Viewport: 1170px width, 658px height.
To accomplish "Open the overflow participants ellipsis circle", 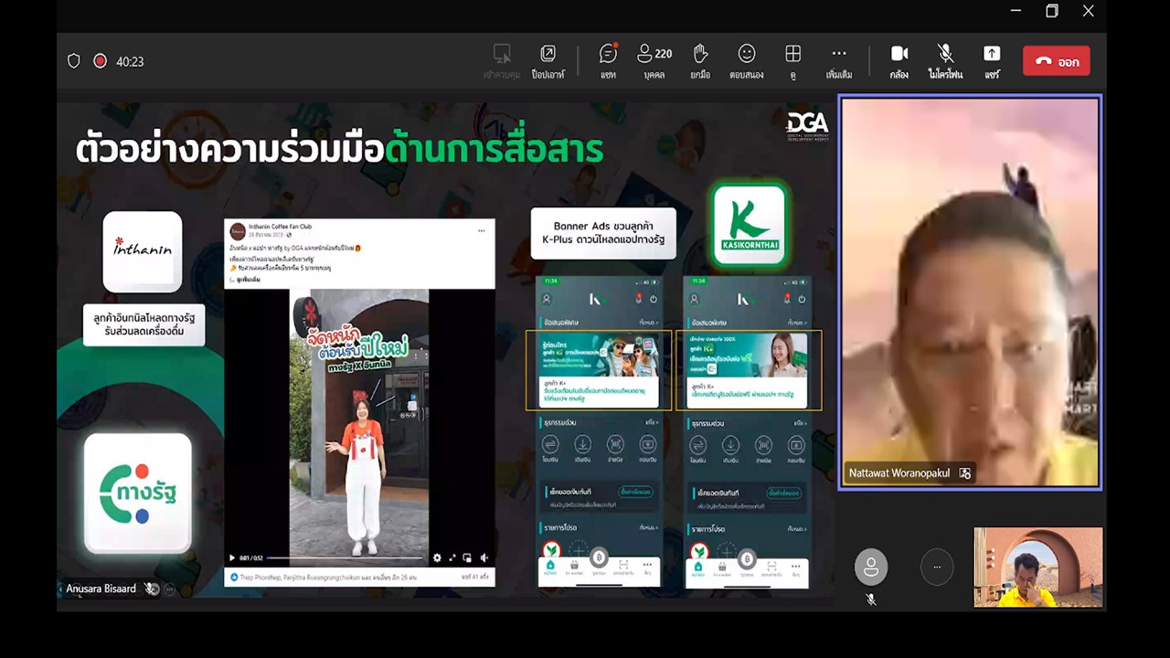I will point(936,568).
